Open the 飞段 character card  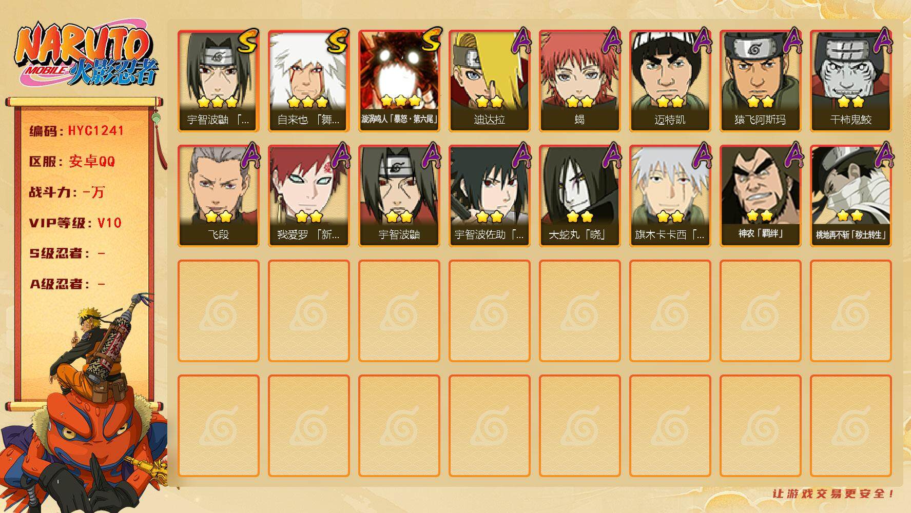point(218,196)
